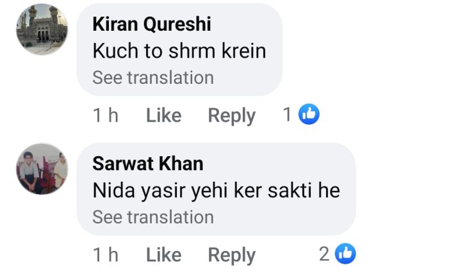
Task: Click the blue thumbs-up icon on Kiran's comment
Action: [309, 115]
